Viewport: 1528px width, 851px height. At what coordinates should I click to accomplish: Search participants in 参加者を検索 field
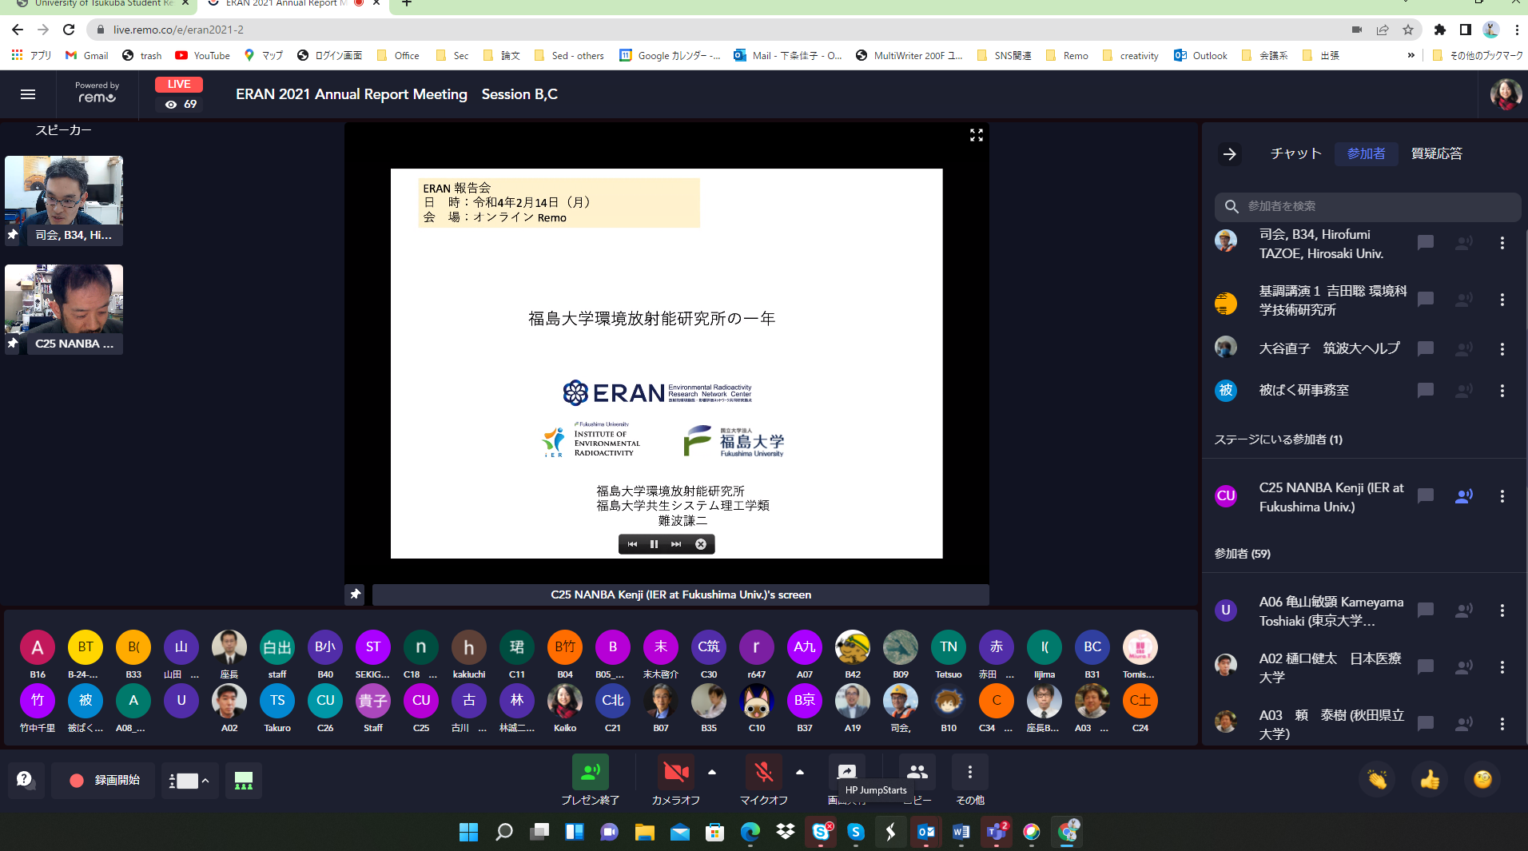[x=1367, y=206]
